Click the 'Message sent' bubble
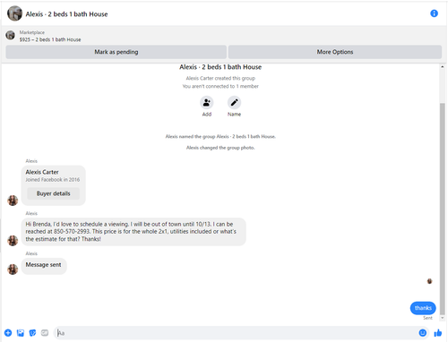 [x=44, y=265]
